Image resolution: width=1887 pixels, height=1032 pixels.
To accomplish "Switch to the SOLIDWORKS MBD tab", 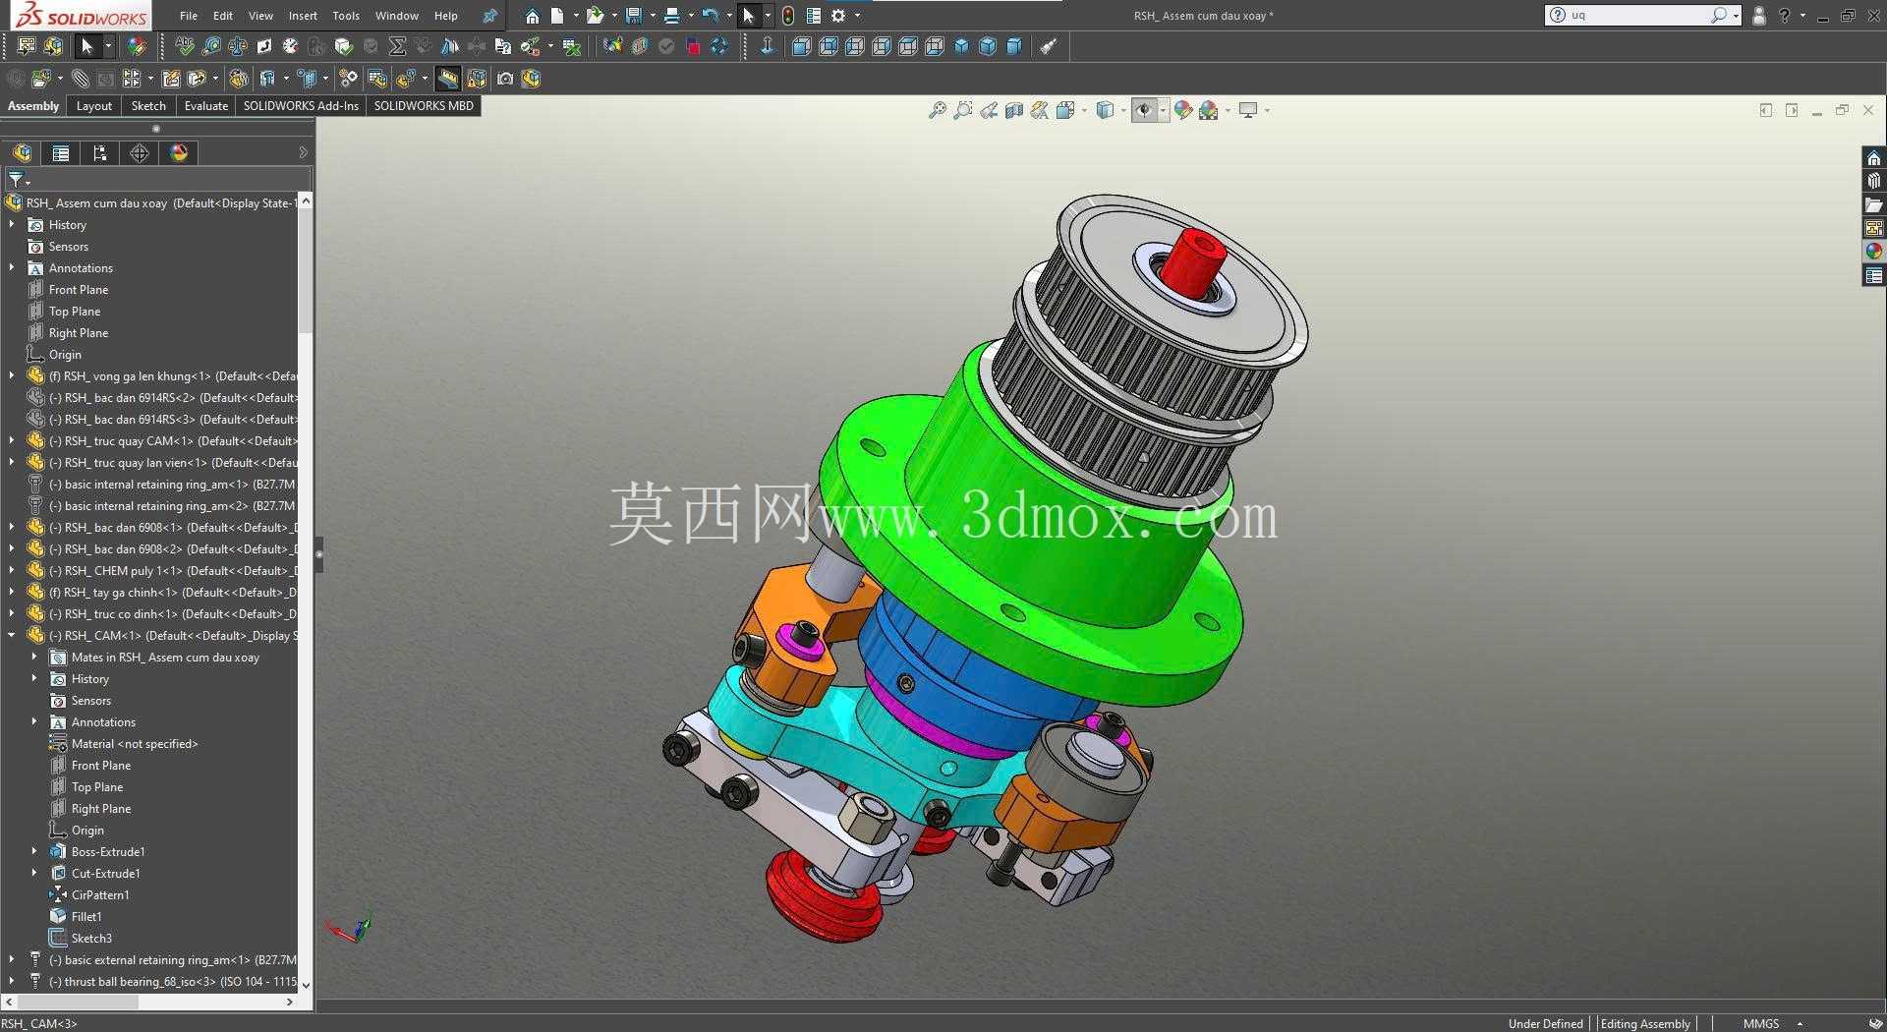I will click(x=424, y=106).
